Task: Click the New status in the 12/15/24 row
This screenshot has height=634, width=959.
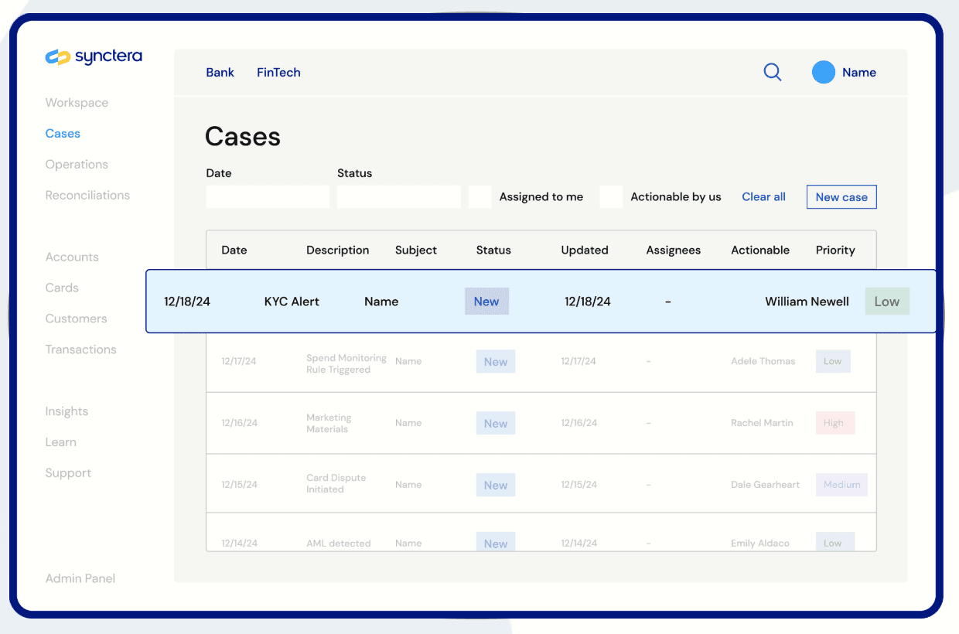Action: 496,486
